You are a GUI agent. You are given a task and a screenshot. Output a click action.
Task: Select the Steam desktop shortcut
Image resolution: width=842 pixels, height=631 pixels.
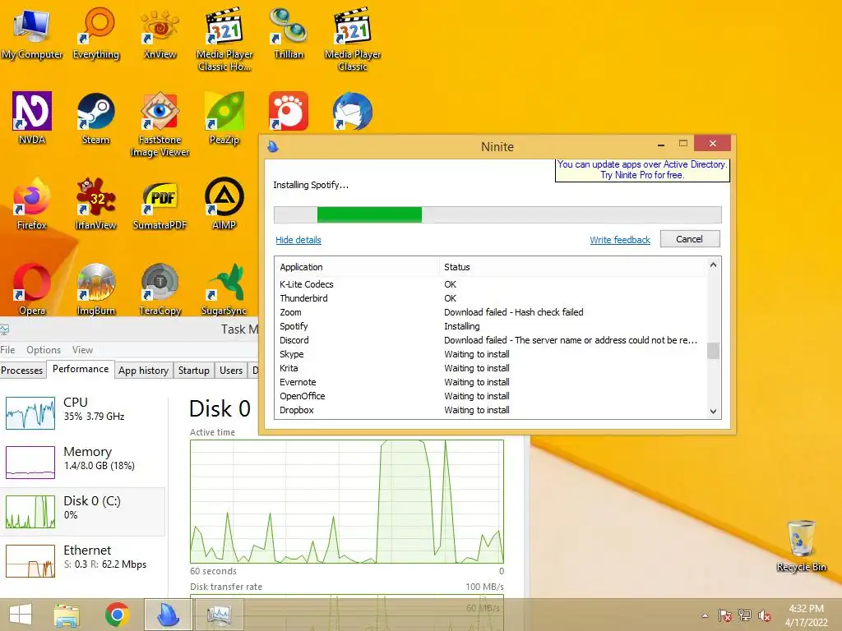coord(95,118)
